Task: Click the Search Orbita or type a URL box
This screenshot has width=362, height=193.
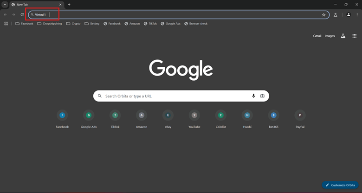Action: [x=181, y=96]
